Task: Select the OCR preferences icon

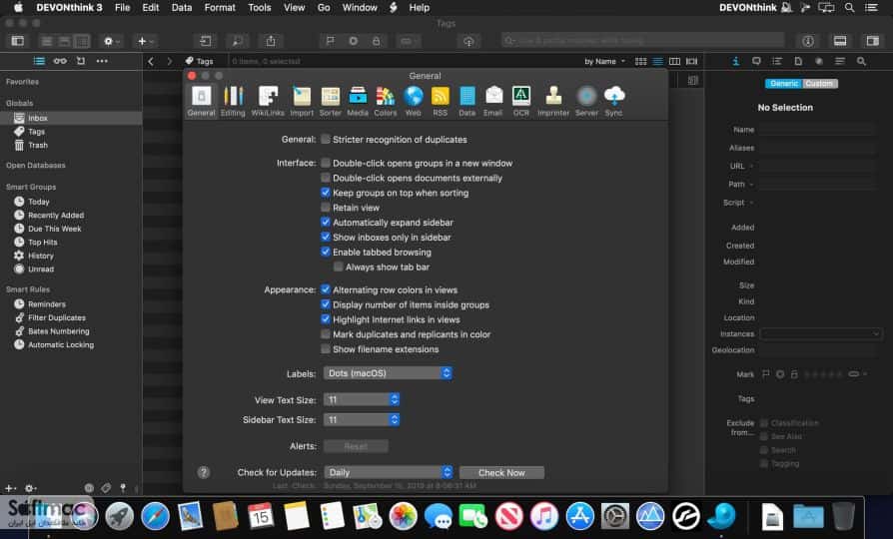Action: [x=521, y=101]
